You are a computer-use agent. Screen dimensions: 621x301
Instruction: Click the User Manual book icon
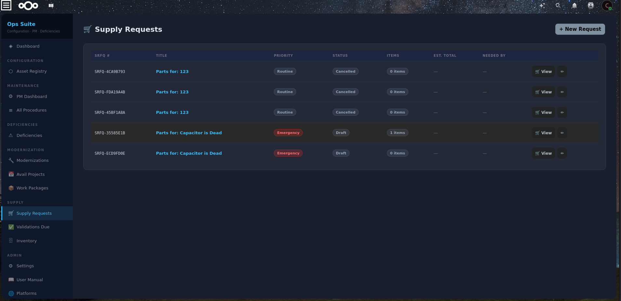[11, 280]
